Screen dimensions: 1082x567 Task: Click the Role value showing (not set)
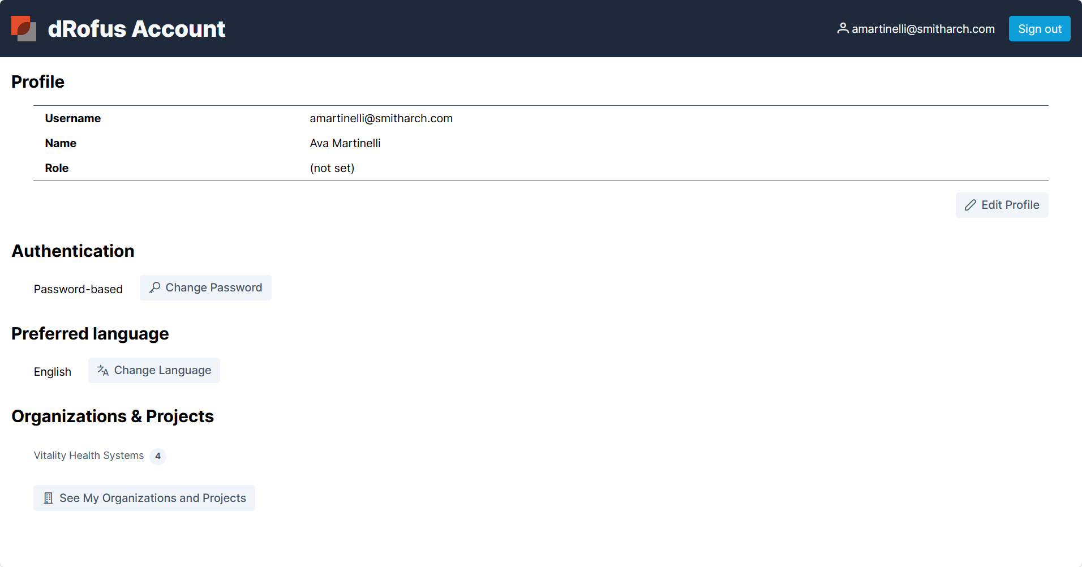(332, 168)
